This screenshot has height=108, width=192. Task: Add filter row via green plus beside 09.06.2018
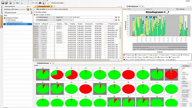(119, 17)
